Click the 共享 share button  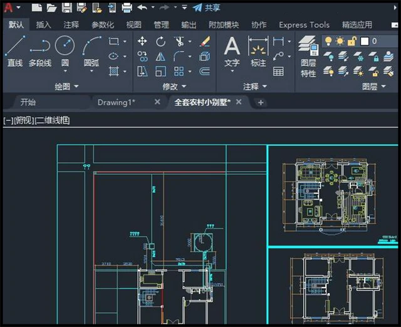[207, 8]
